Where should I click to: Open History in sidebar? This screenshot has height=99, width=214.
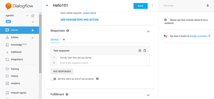click(x=14, y=76)
